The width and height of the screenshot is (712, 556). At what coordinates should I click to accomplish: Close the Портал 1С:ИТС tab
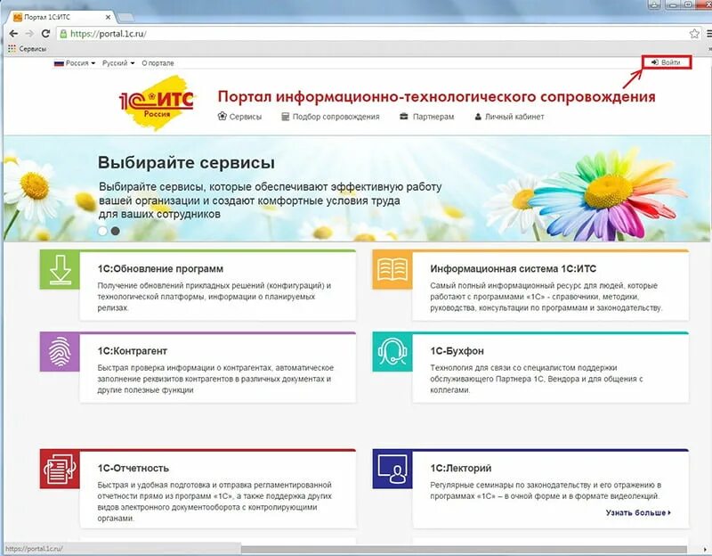click(x=108, y=17)
